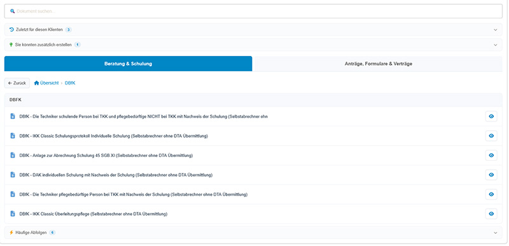
Task: Preview 'Die Techniker pflegebedürftige Person' via eye icon
Action: (x=491, y=194)
